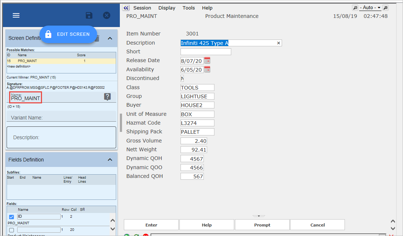Screen dimensions: 403x236
Task: Click the Nett Weight field 92.41
Action: 194,150
